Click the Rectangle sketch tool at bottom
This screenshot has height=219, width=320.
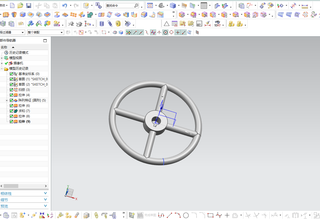[x=211, y=215]
